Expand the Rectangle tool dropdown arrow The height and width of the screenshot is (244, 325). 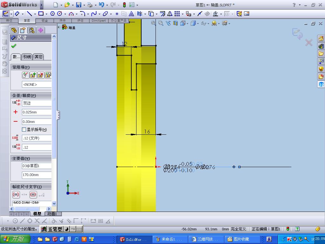tap(46, 14)
